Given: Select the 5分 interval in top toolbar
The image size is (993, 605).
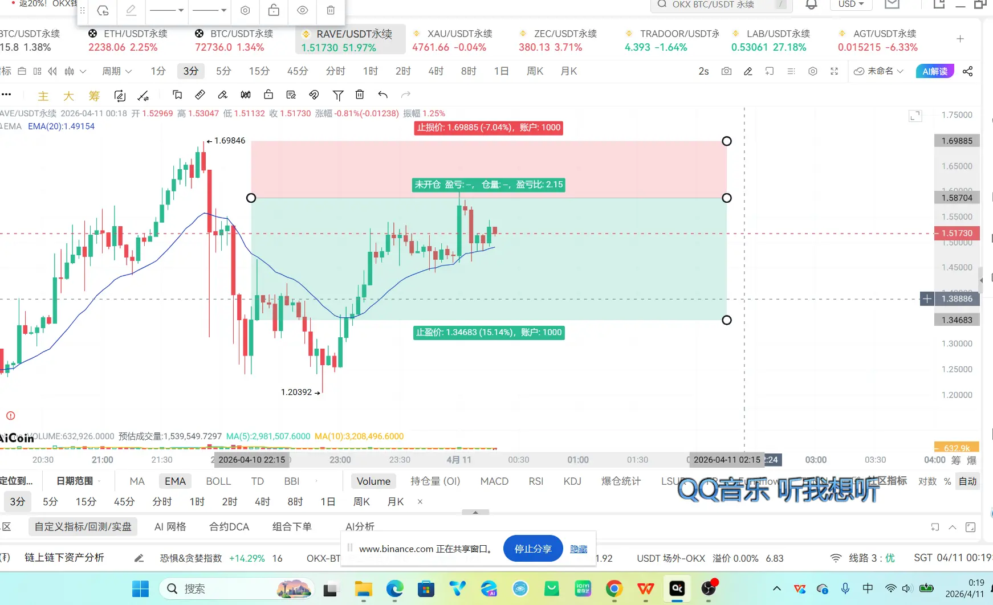Looking at the screenshot, I should 223,71.
